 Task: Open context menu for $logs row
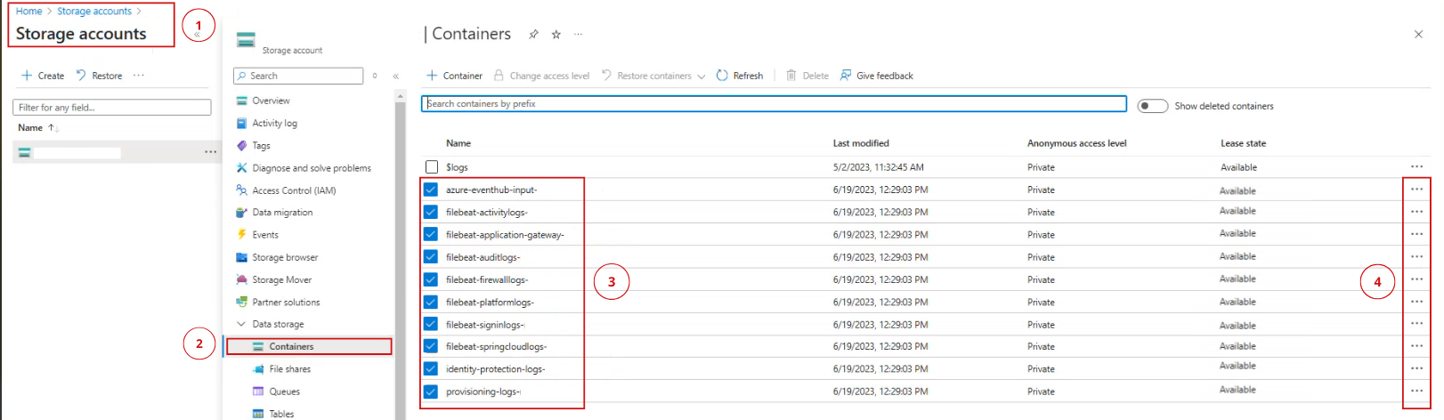coord(1416,166)
